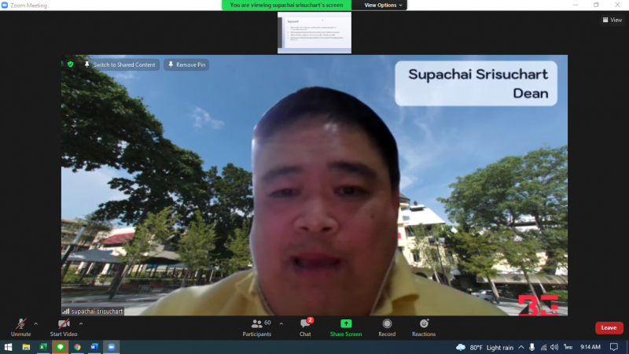Expand participants options arrow

coord(281,323)
